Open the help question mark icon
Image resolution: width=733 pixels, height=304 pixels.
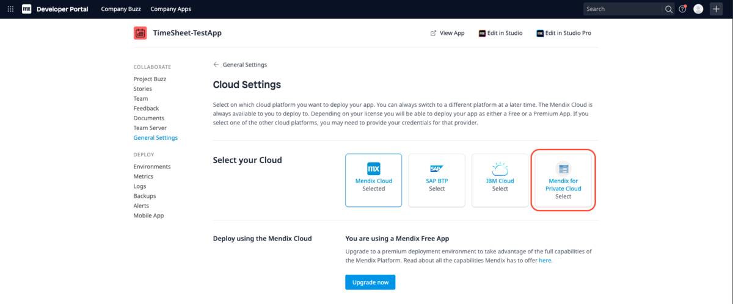click(x=683, y=9)
